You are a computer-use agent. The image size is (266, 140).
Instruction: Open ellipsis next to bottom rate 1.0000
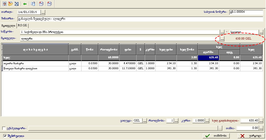(207, 121)
